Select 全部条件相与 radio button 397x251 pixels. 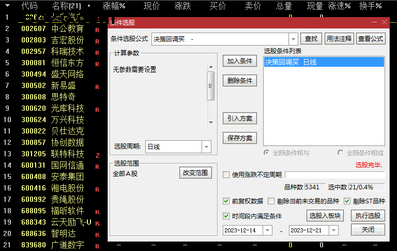click(266, 153)
